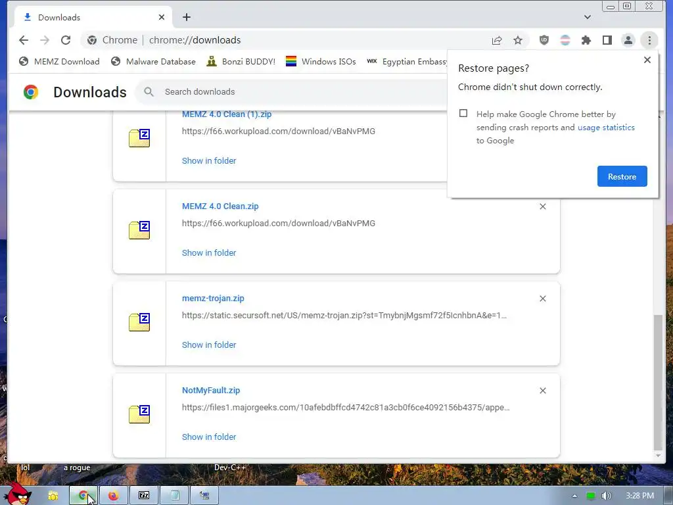Viewport: 673px width, 505px height.
Task: Remove NotMyFault.zip from list
Action: click(x=543, y=391)
